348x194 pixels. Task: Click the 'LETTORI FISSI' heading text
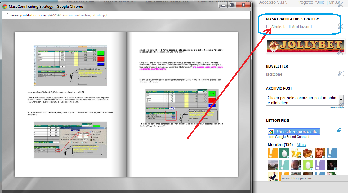(278, 121)
